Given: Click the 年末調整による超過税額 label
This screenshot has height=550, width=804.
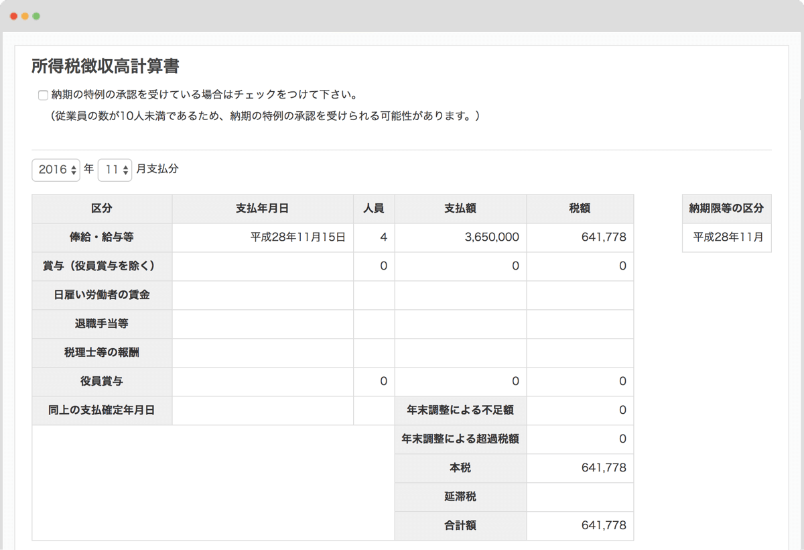Looking at the screenshot, I should [x=460, y=439].
